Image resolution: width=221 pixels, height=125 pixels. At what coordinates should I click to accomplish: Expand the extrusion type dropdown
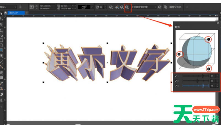point(92,7)
